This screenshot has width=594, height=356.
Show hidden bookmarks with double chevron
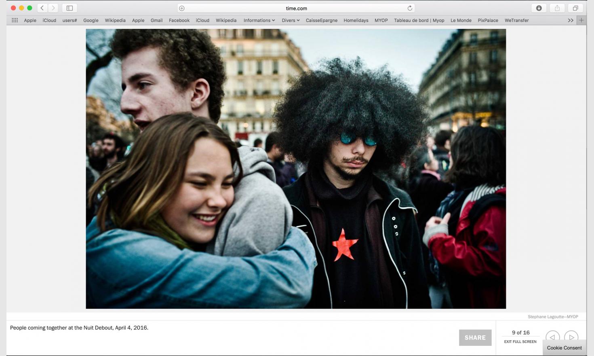pos(571,20)
